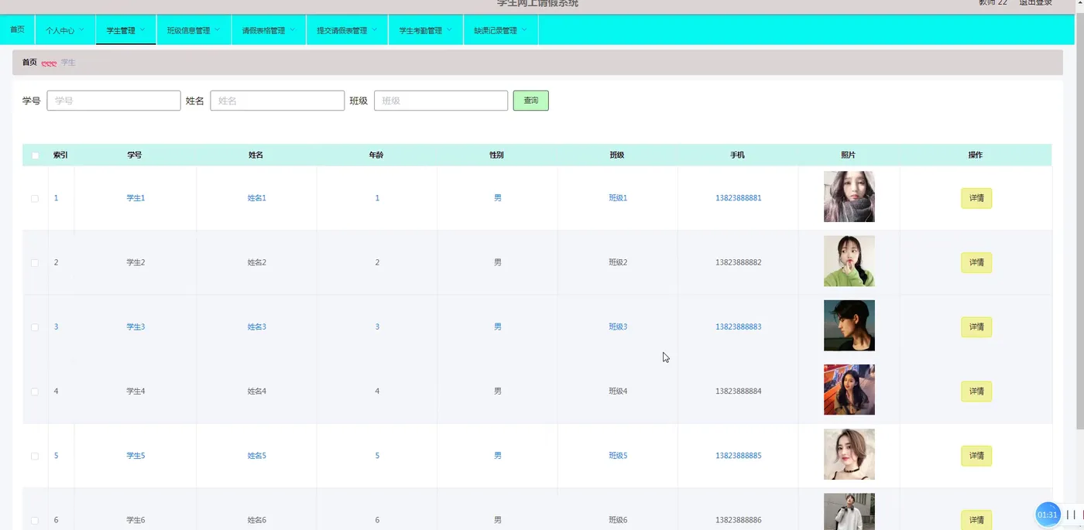Click 退出登录 to log out
The height and width of the screenshot is (530, 1084).
pos(1035,3)
